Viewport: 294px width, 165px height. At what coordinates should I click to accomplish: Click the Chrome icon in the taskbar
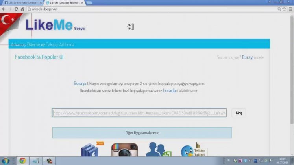point(22,161)
